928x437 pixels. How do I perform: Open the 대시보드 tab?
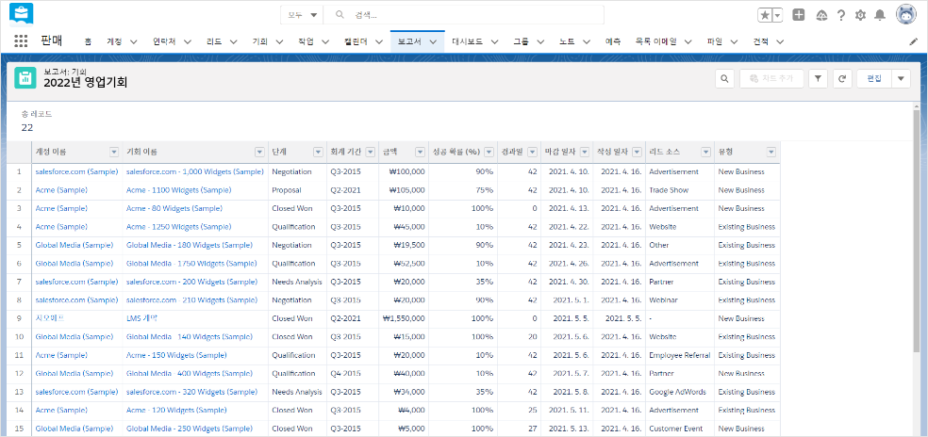coord(467,41)
